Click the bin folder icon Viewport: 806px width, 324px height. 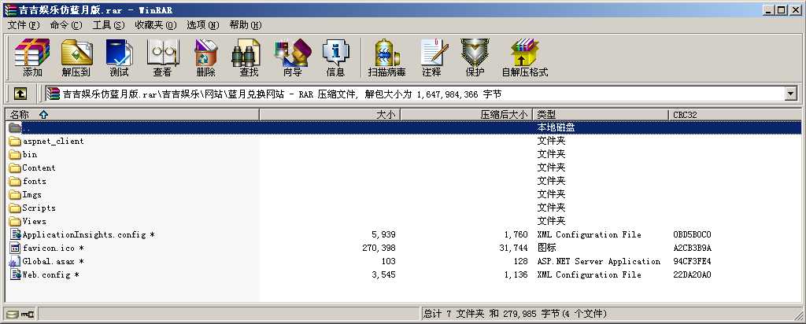15,155
